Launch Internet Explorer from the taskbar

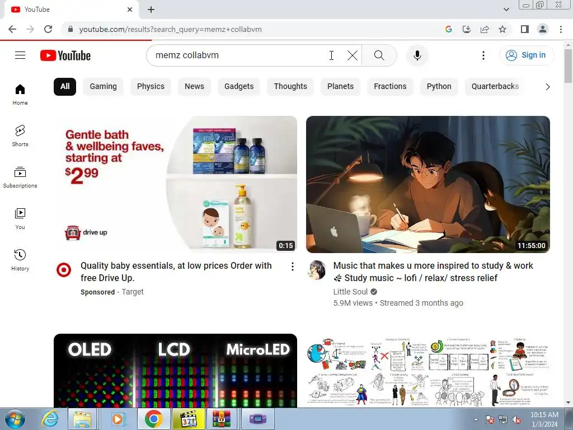pyautogui.click(x=50, y=419)
